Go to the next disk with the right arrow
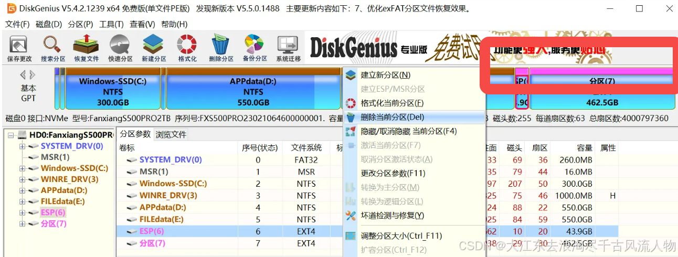 pos(33,75)
